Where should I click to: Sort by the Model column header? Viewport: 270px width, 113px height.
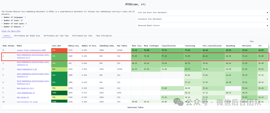coord(33,46)
